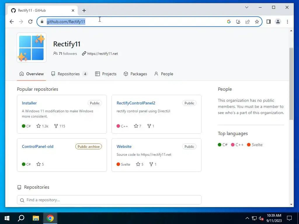Open the Website repository
This screenshot has width=299, height=224.
click(124, 146)
